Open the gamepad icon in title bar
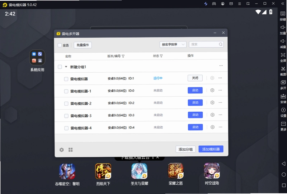Image resolution: width=287 pixels, height=194 pixels. tap(214, 4)
